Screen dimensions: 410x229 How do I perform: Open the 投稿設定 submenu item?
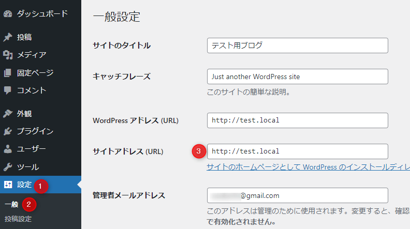click(18, 219)
